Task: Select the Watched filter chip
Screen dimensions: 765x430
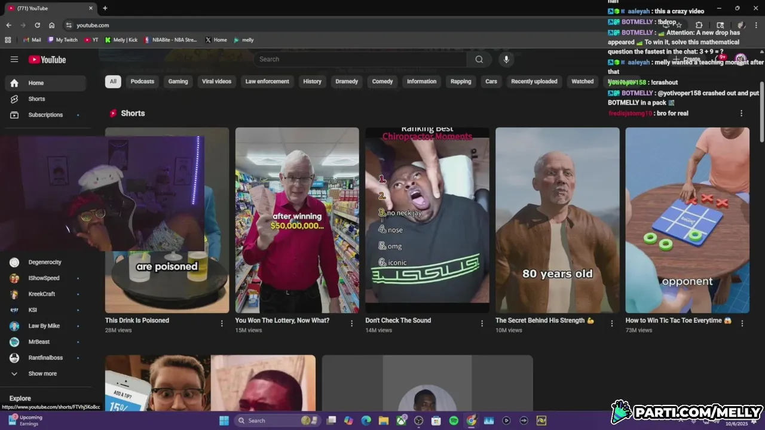Action: [582, 81]
